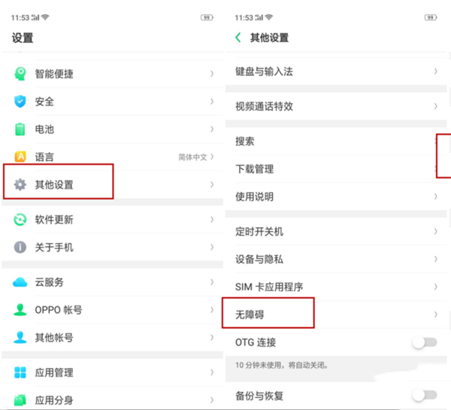The width and height of the screenshot is (451, 410).
Task: Tap the 简体中文 language value
Action: [x=192, y=157]
